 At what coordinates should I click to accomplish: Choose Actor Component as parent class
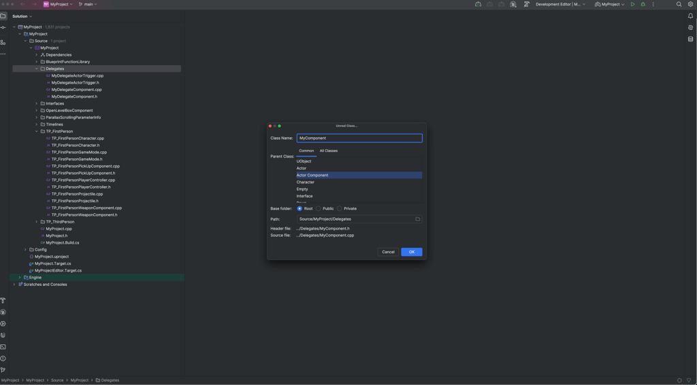359,175
